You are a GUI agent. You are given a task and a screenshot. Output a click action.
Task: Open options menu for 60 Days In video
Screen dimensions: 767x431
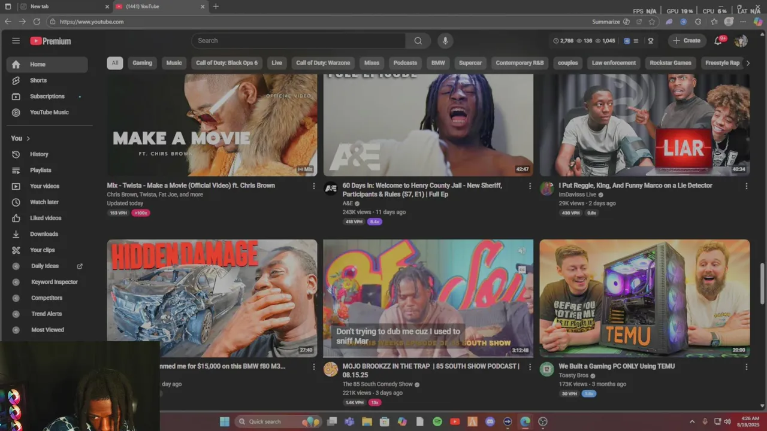point(530,186)
